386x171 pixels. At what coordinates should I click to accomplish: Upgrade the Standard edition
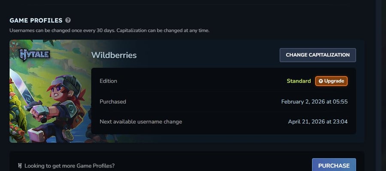tap(332, 81)
